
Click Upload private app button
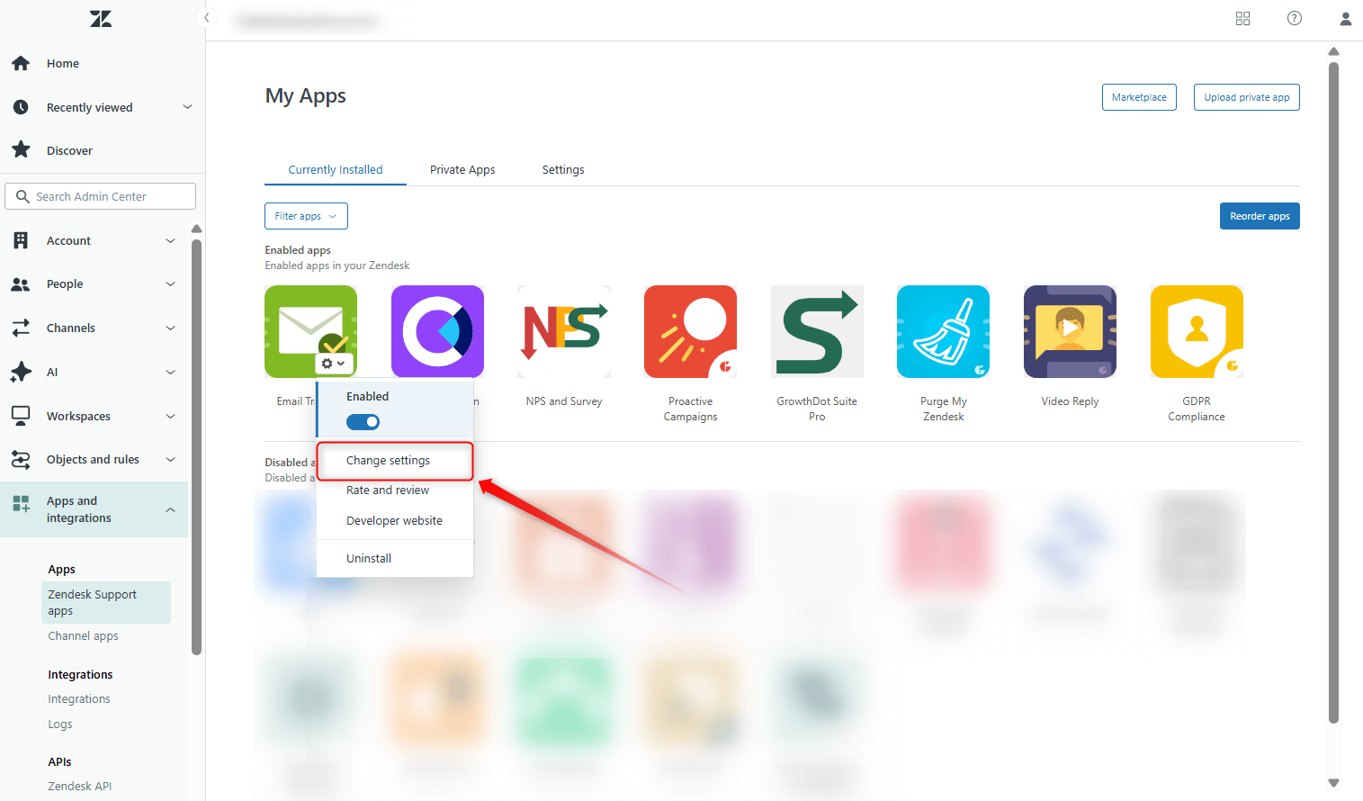coord(1247,97)
